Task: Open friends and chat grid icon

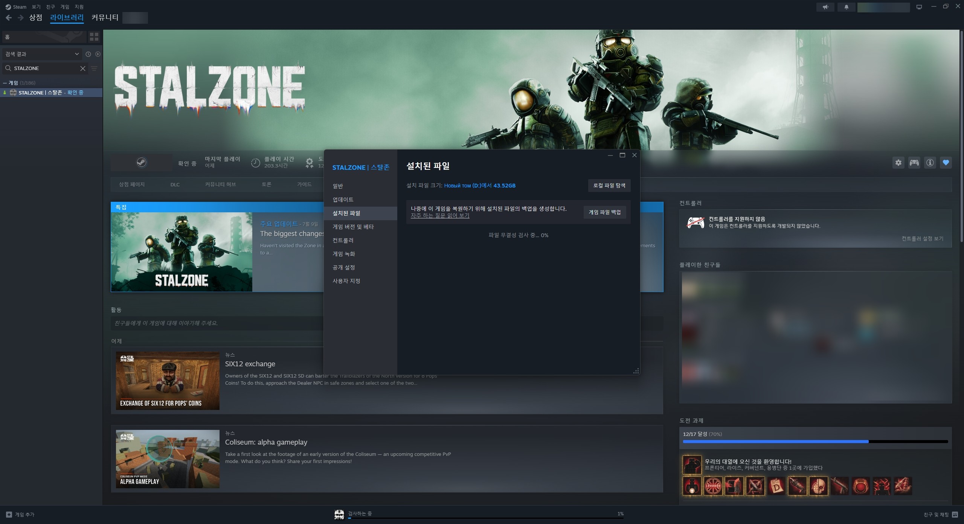Action: pos(955,515)
